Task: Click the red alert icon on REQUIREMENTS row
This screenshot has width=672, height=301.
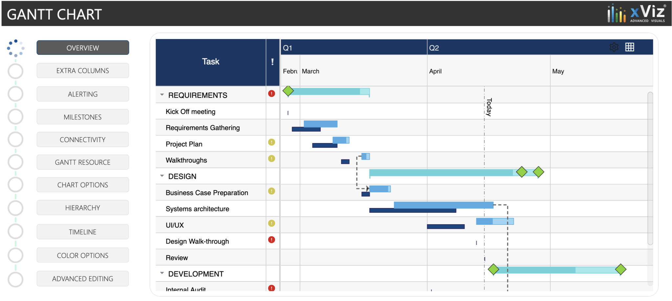Action: [271, 94]
